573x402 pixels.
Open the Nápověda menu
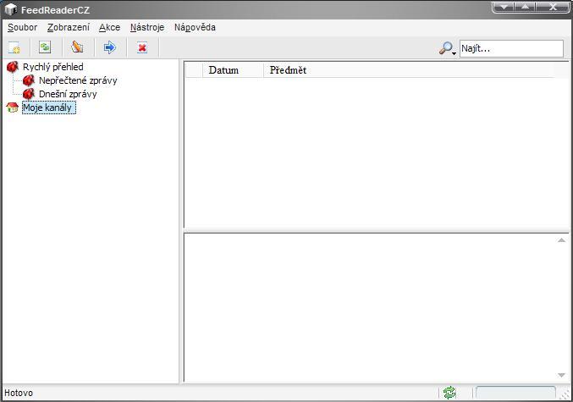195,27
